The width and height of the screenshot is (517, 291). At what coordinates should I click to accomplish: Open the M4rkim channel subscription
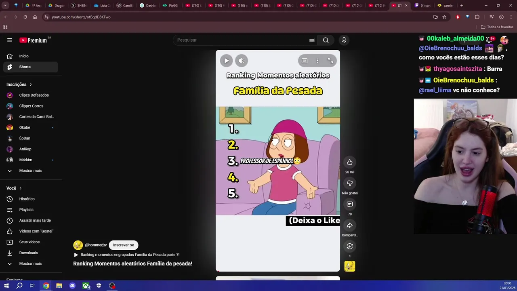[x=31, y=160]
